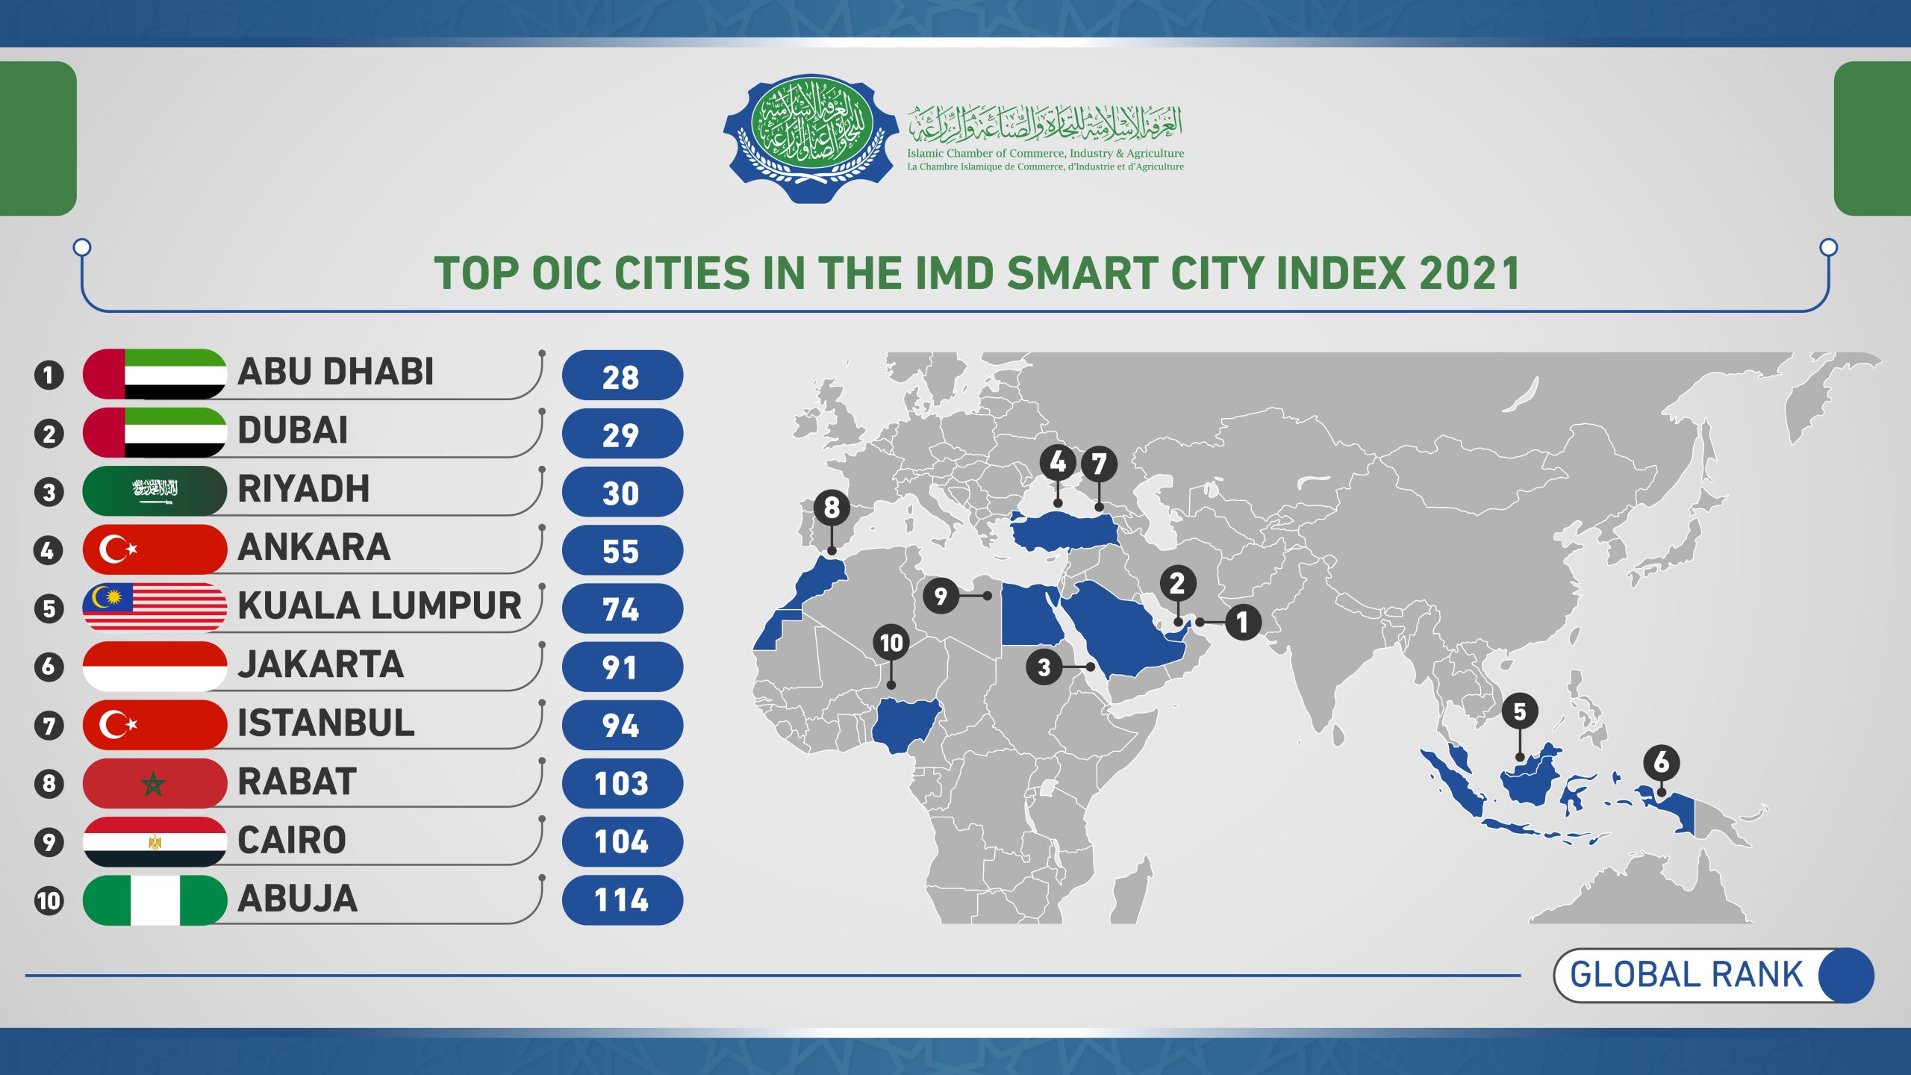Click map marker number 3 near Saudi Arabia
The height and width of the screenshot is (1075, 1911).
pos(1044,667)
